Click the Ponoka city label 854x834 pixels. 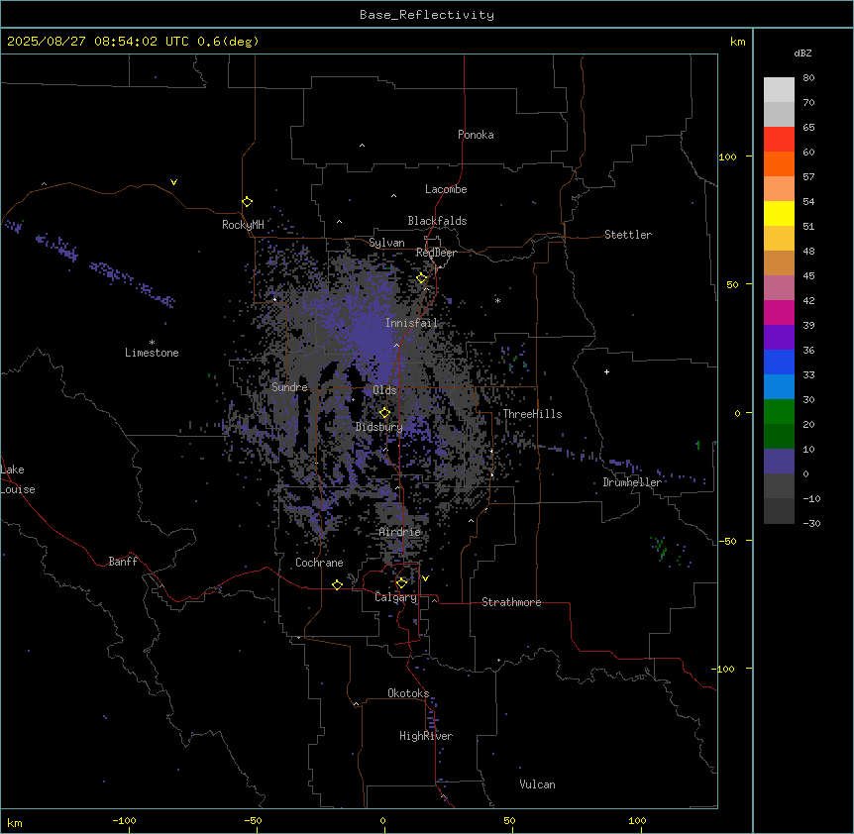[476, 135]
